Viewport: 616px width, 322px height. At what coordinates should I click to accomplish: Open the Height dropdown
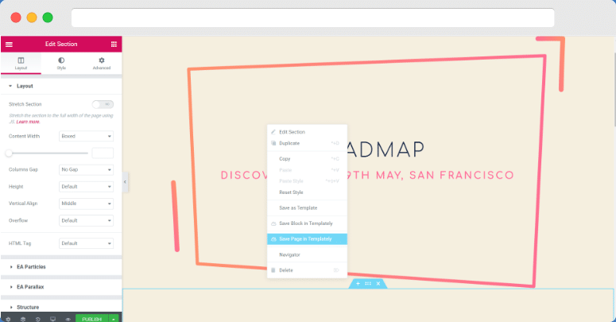[x=86, y=186]
